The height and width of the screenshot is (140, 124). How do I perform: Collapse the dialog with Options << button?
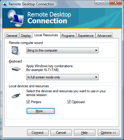click(x=108, y=133)
